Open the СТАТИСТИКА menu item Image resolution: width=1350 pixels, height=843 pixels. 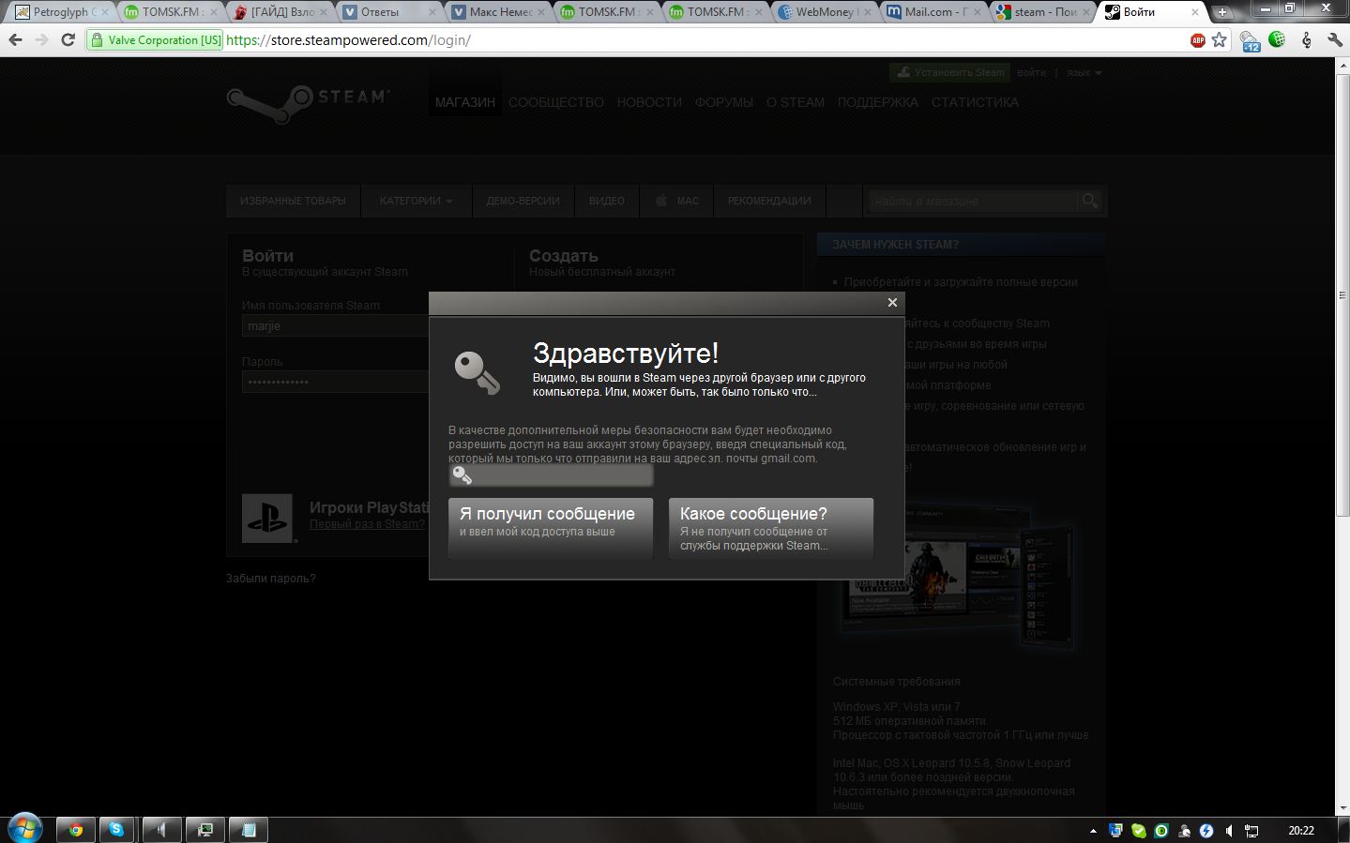(x=975, y=102)
